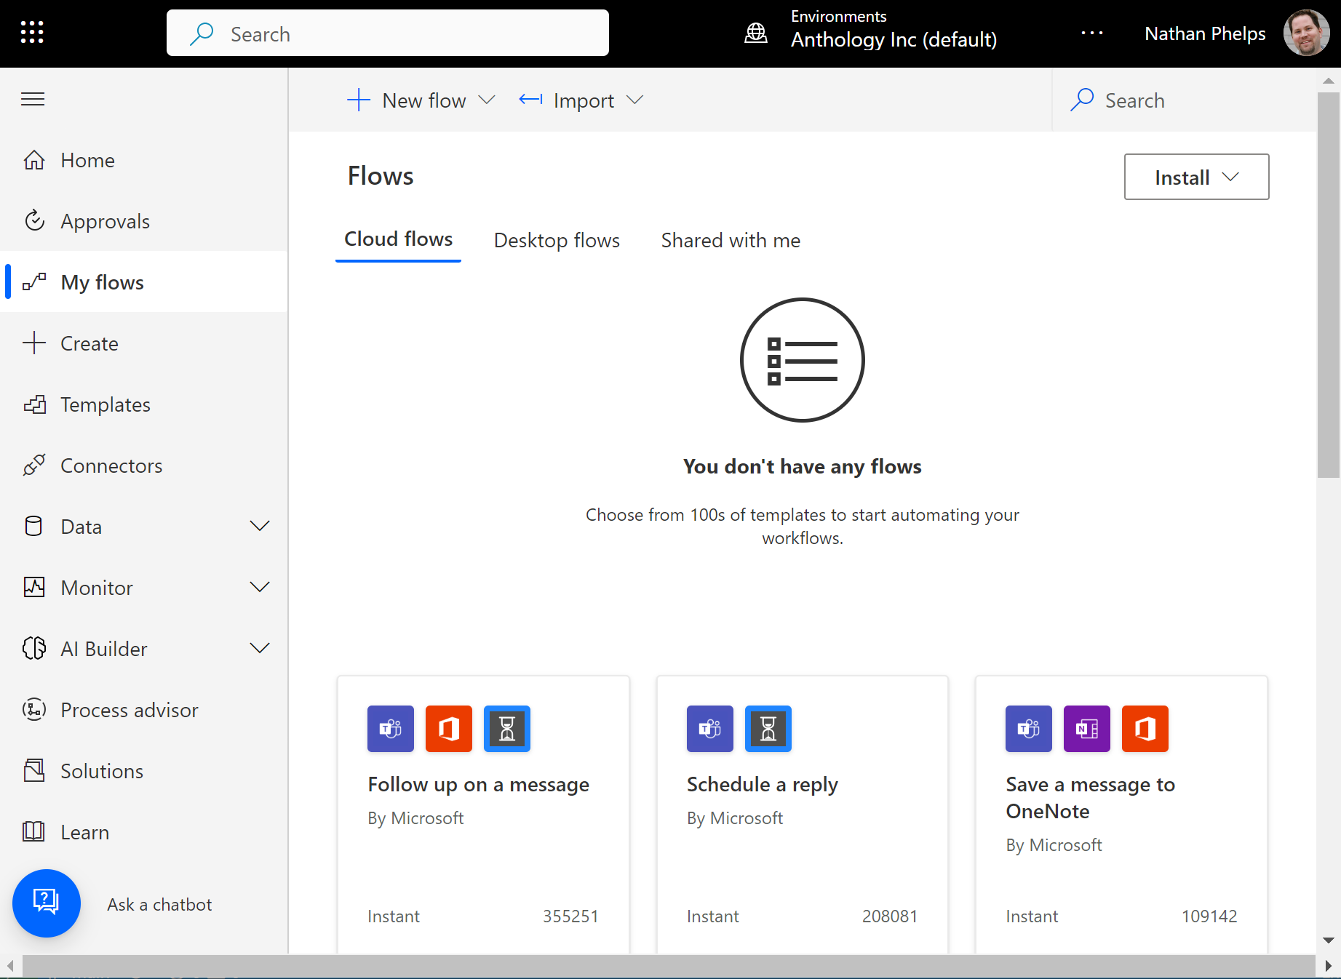Click Teams icon on Schedule a reply card

pyautogui.click(x=710, y=729)
